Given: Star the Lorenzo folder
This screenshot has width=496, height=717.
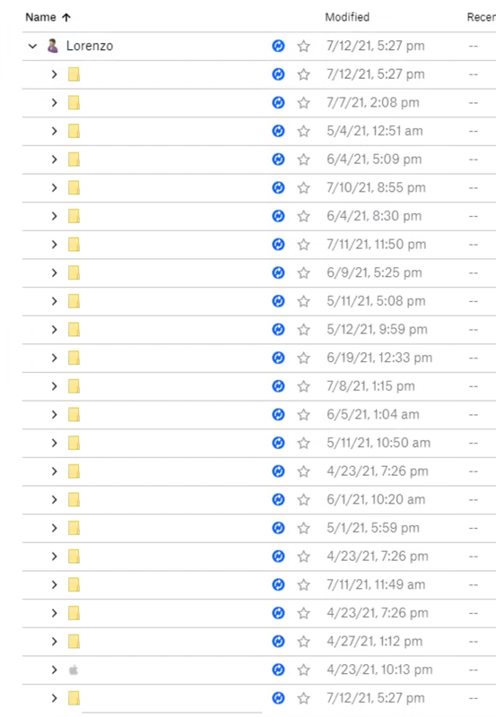Looking at the screenshot, I should [x=303, y=46].
